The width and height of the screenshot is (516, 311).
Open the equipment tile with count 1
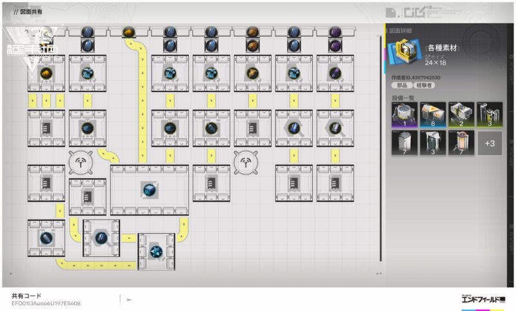point(404,115)
